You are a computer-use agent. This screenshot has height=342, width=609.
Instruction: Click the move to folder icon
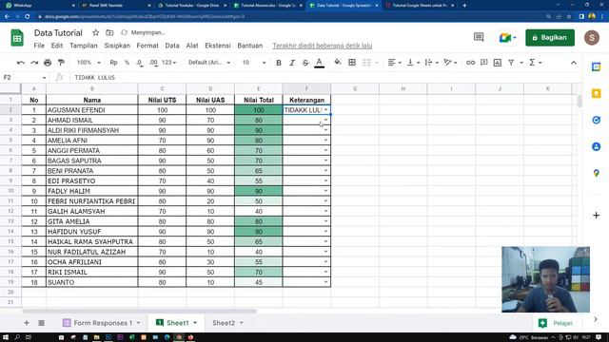tap(109, 32)
